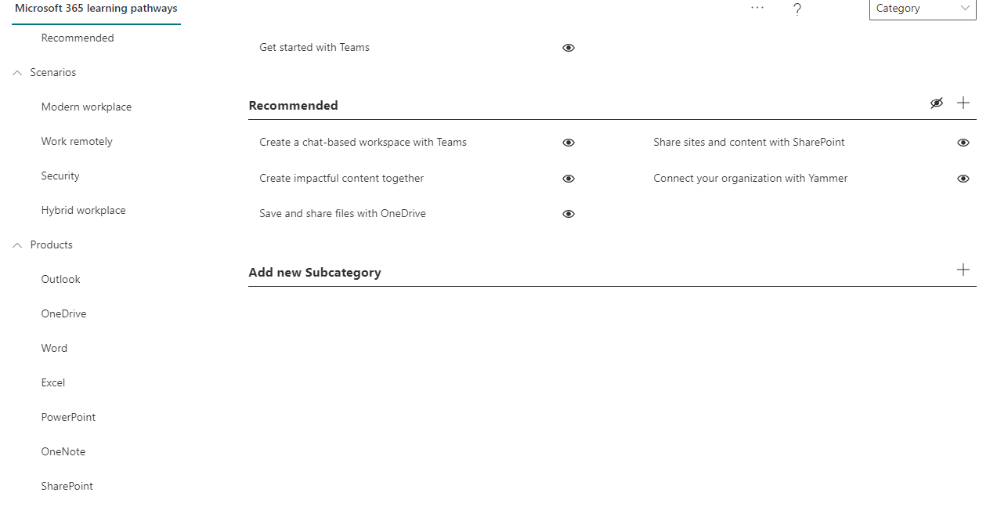Hide the Create impactful content together playlist
Image resolution: width=997 pixels, height=507 pixels.
pyautogui.click(x=568, y=179)
